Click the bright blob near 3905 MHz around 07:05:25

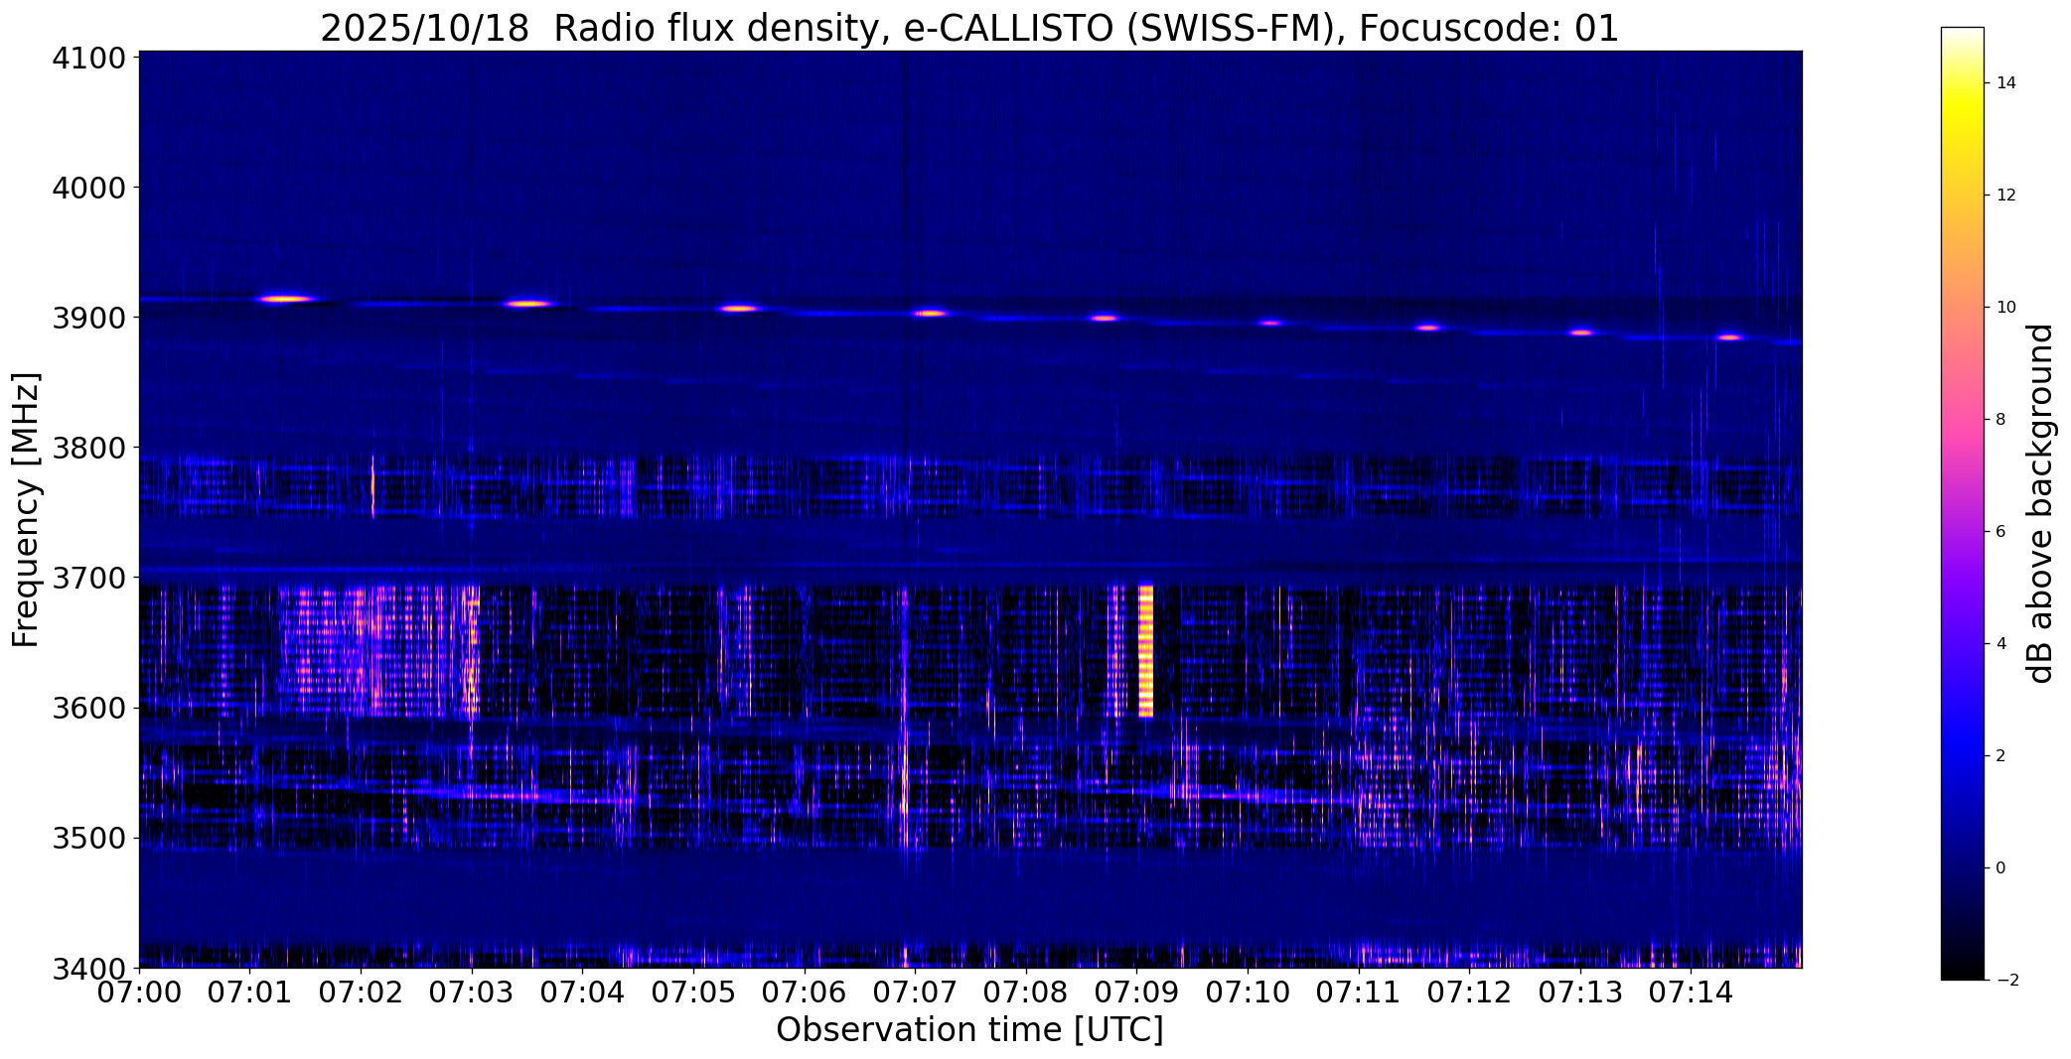tap(738, 309)
